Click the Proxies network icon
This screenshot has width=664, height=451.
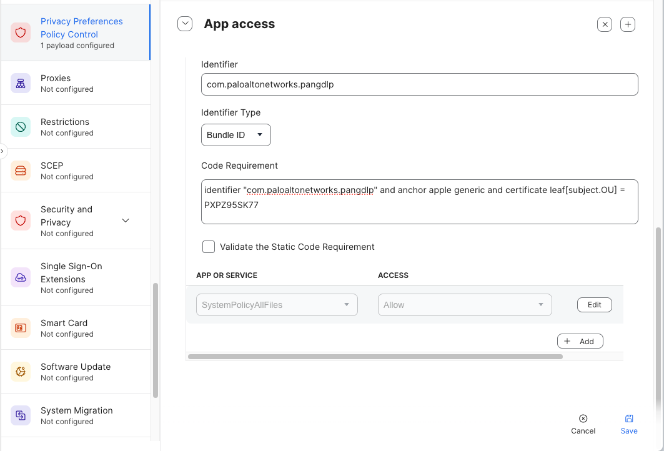coord(21,83)
